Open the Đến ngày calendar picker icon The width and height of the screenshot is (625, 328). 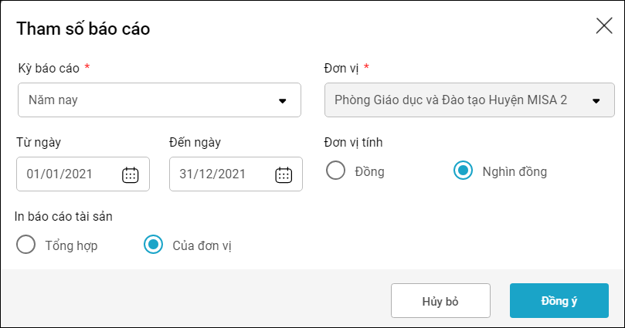pos(284,174)
